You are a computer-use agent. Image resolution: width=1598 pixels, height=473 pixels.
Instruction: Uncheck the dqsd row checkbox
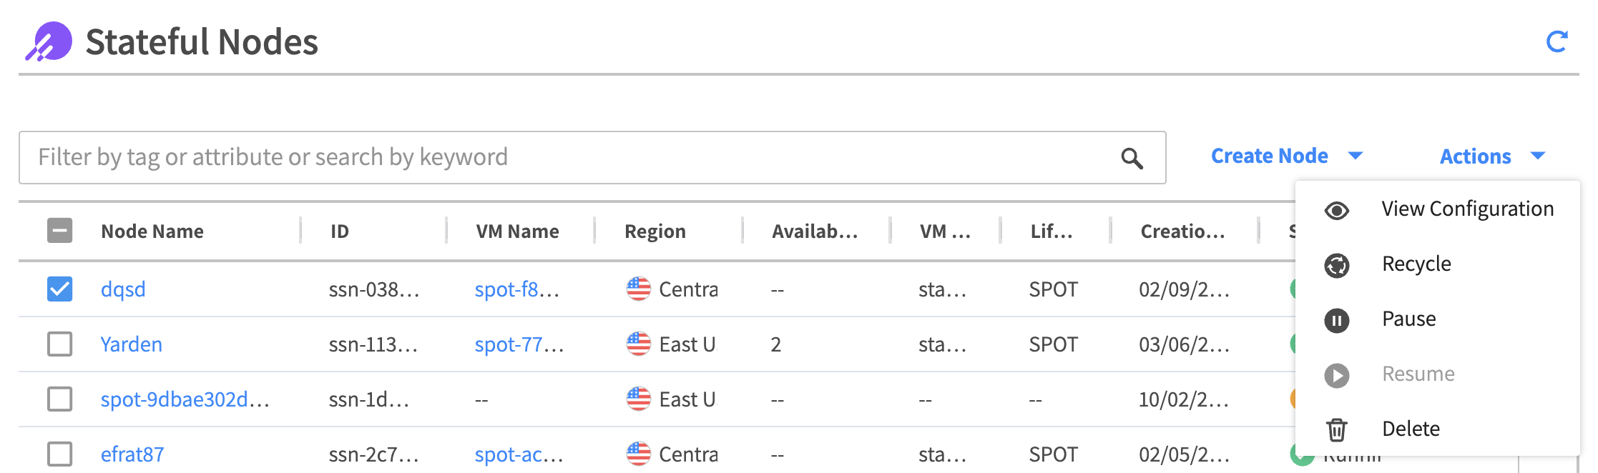[x=60, y=289]
